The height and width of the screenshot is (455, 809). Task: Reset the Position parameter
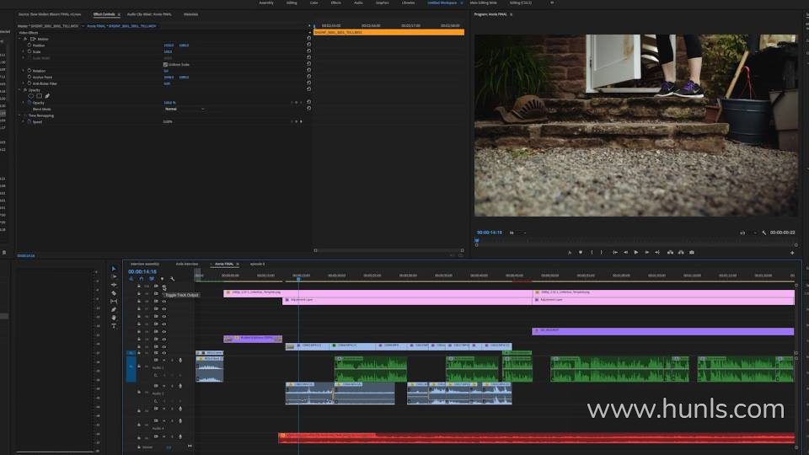(x=309, y=45)
